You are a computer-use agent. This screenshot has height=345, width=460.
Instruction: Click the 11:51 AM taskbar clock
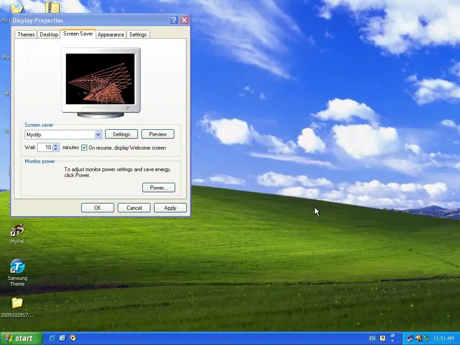click(x=443, y=338)
